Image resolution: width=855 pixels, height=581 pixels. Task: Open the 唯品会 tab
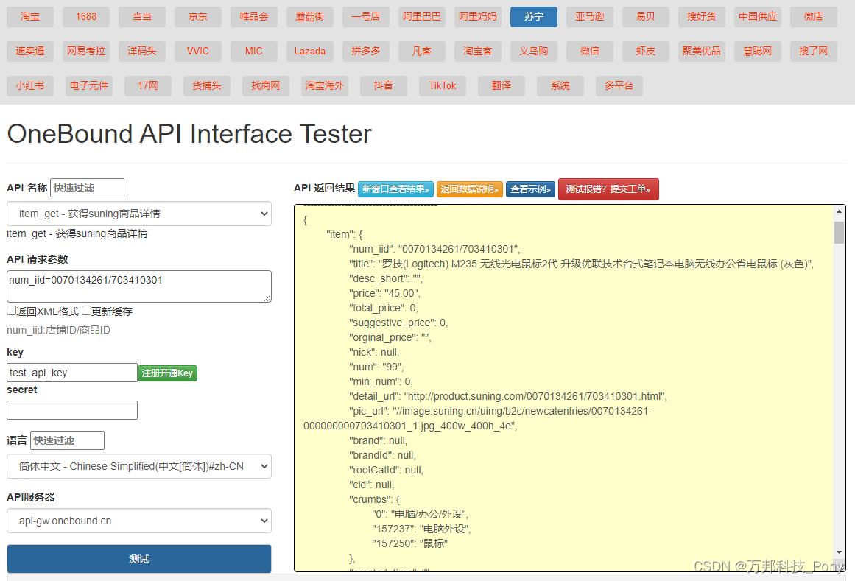tap(253, 17)
